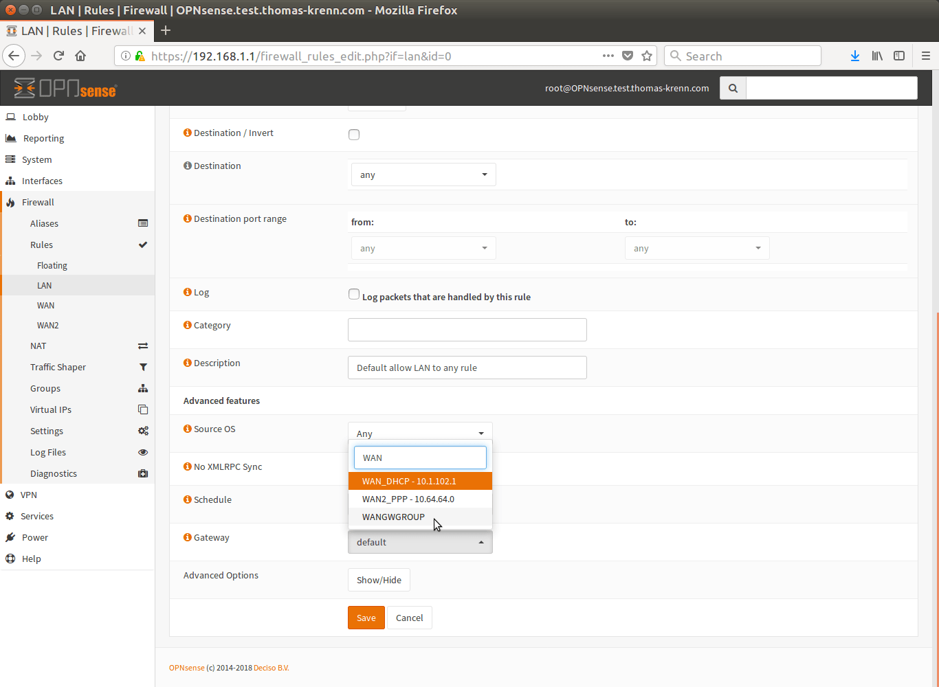Click the Destination help info icon
The height and width of the screenshot is (687, 939).
coord(188,166)
